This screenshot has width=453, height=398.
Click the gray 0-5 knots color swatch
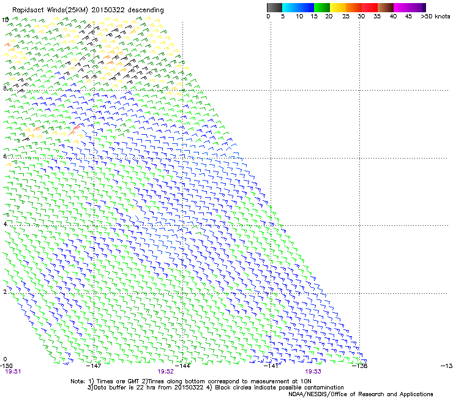[274, 7]
